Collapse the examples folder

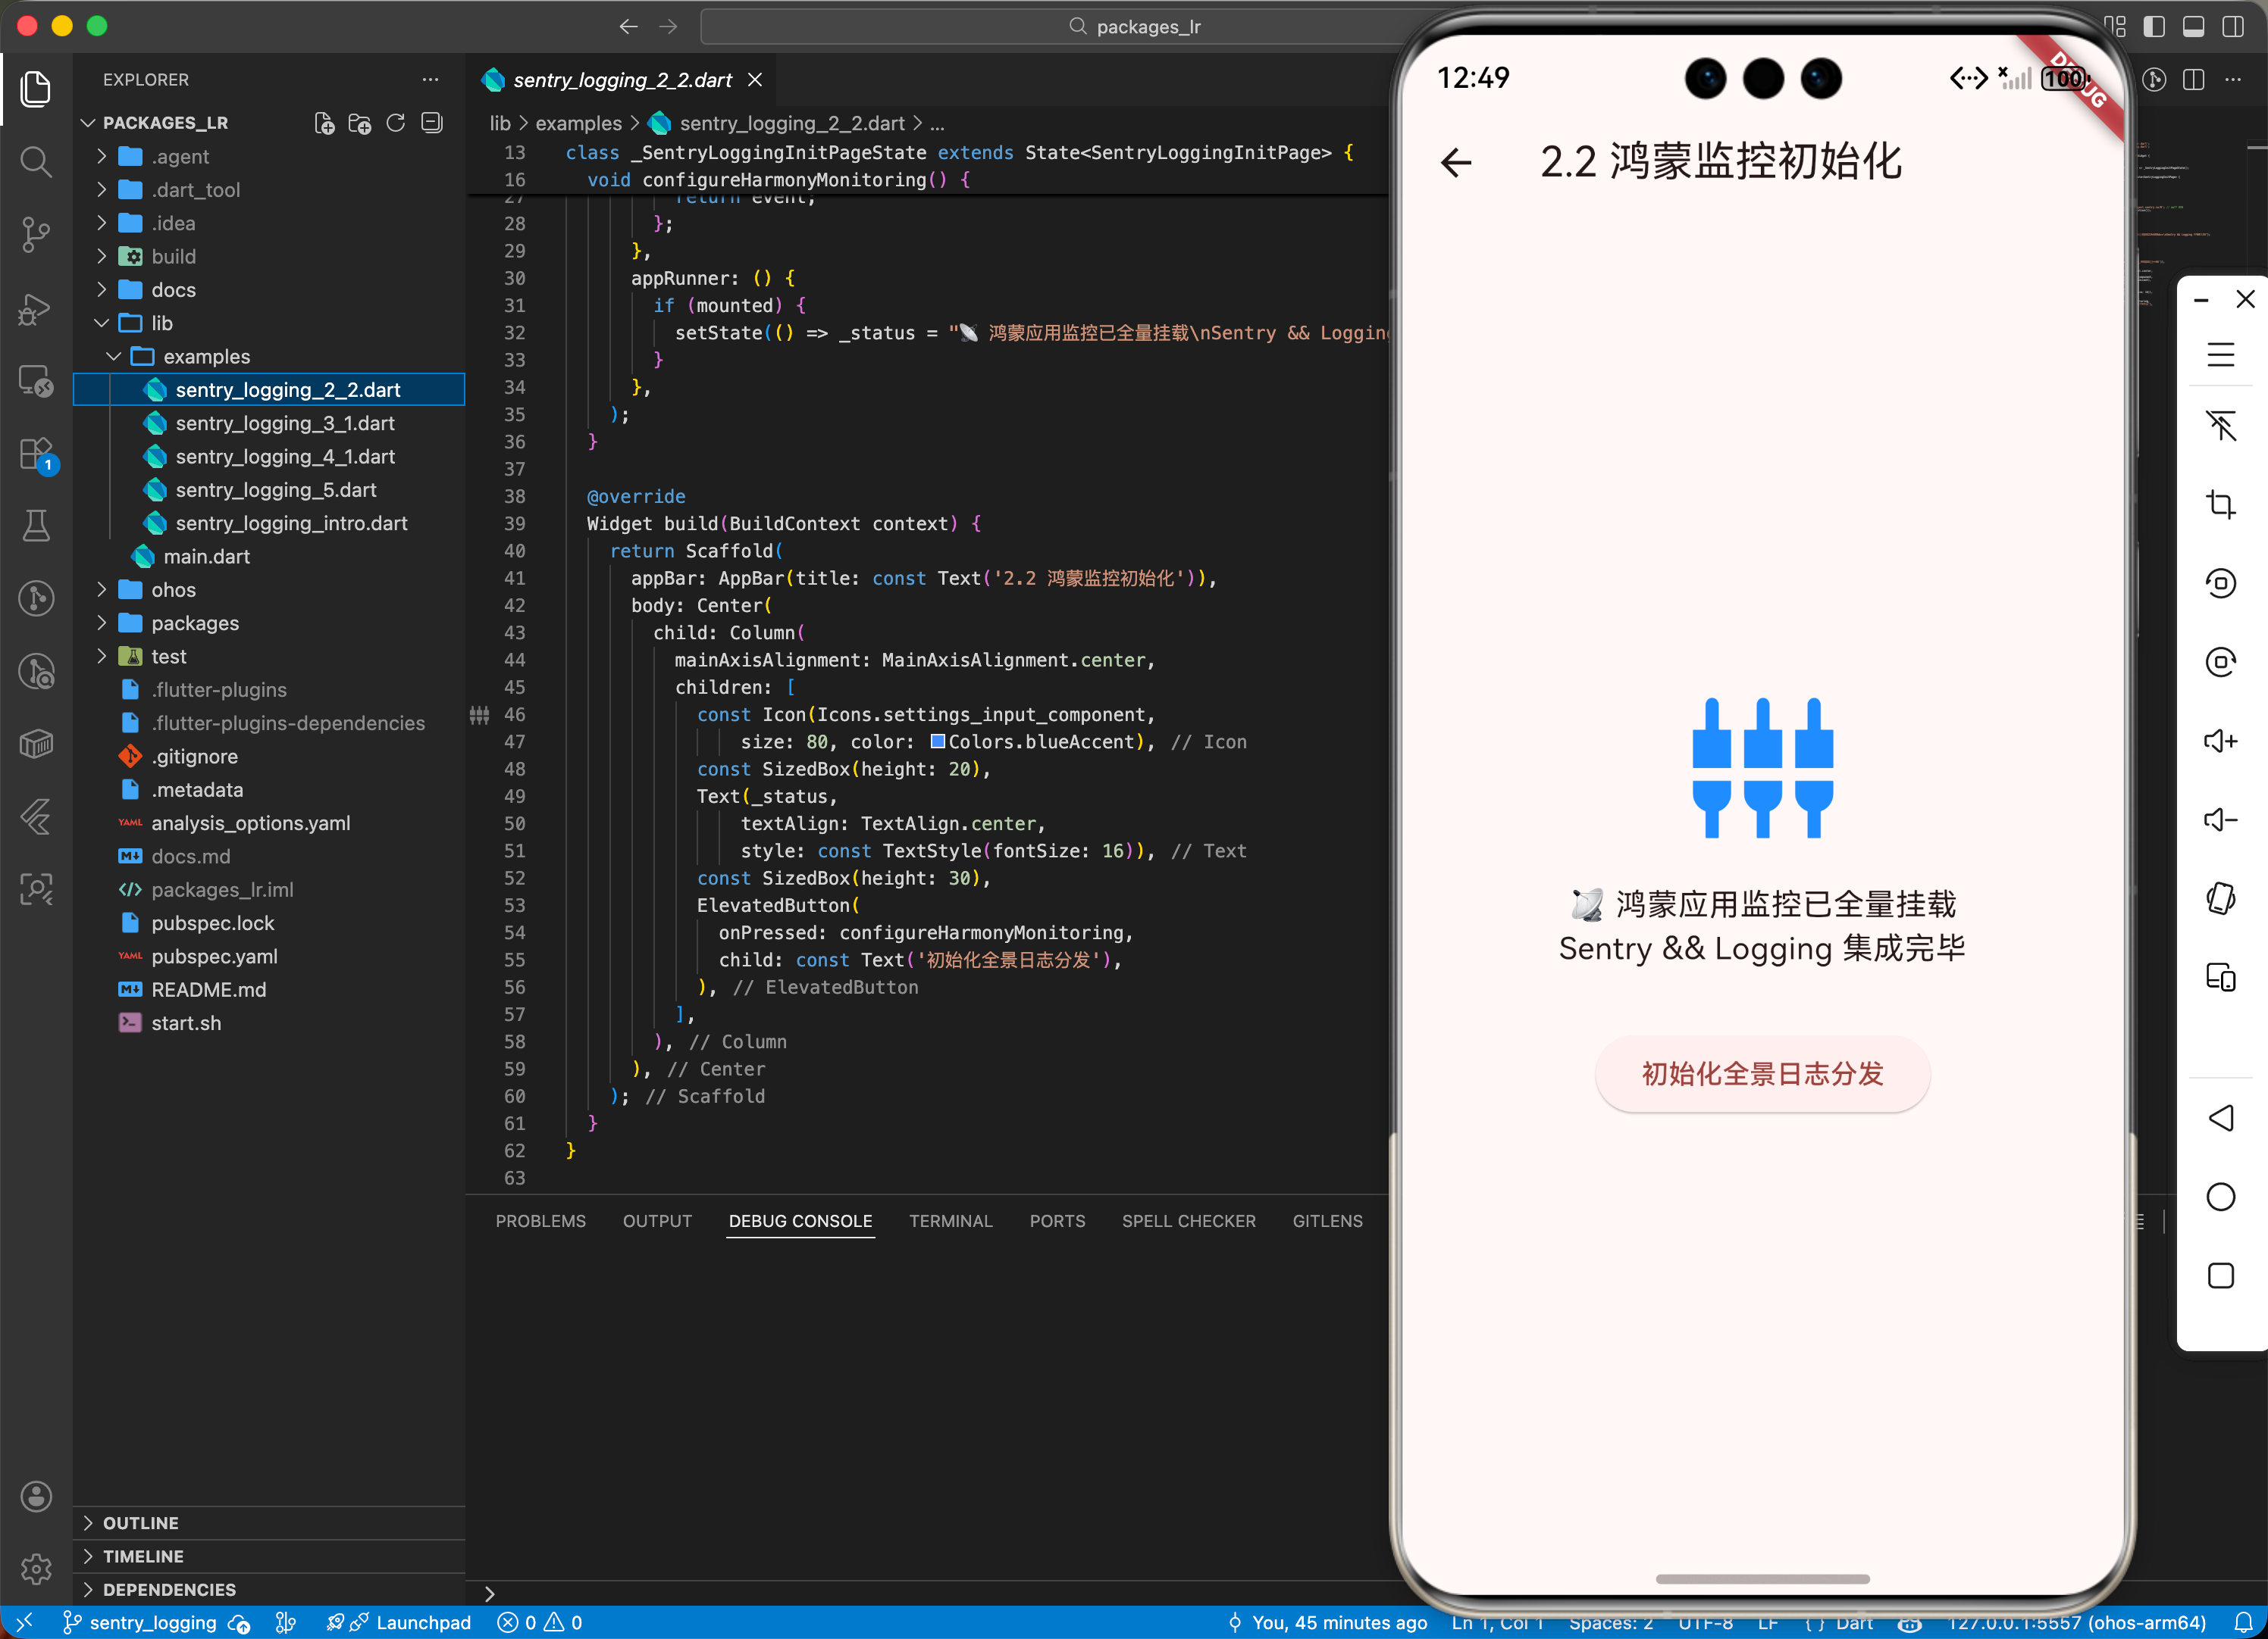[x=206, y=357]
